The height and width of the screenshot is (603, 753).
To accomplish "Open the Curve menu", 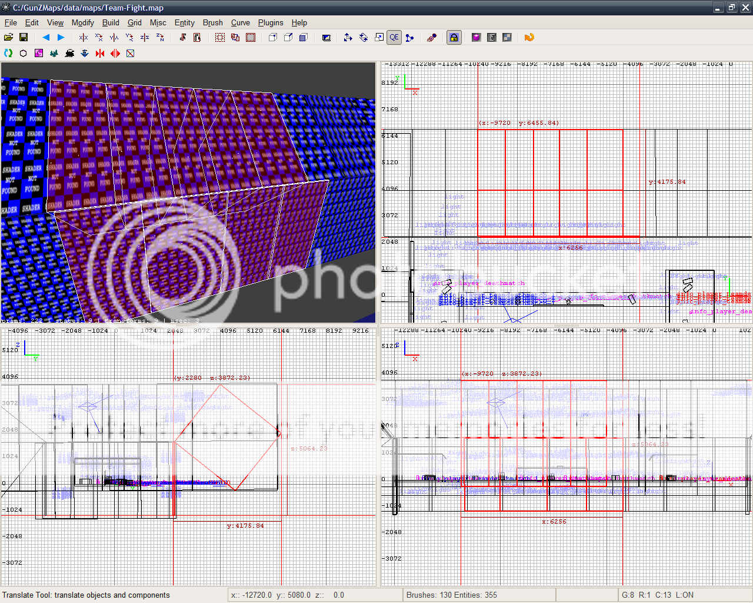I will click(x=240, y=22).
